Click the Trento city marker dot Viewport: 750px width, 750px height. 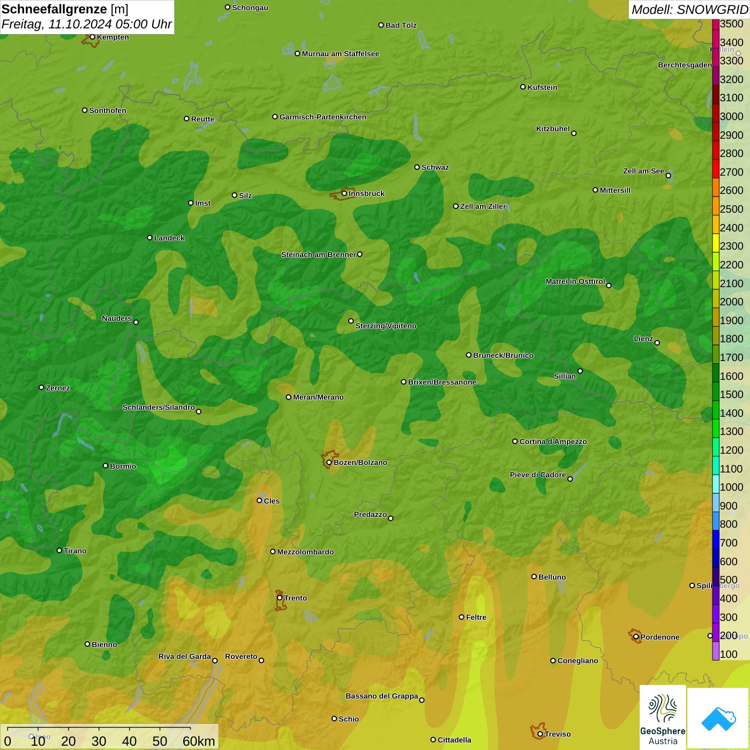click(280, 598)
